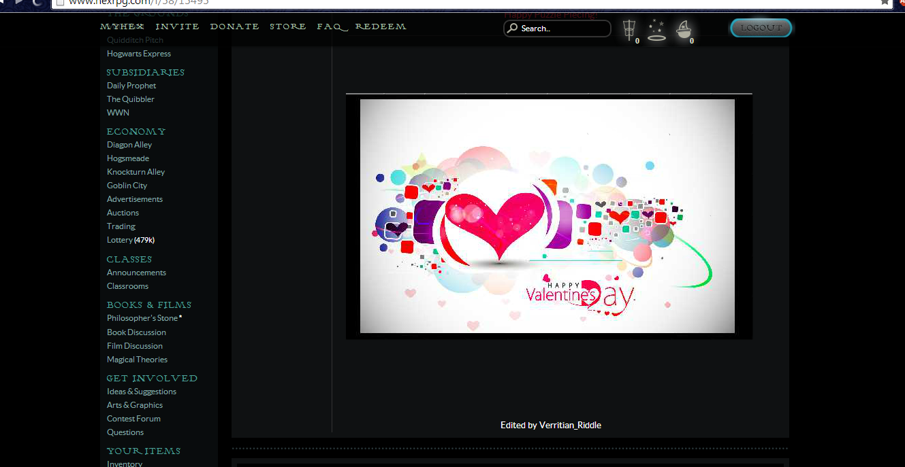Open Ideas & Suggestions link
Screen dimensions: 905x467
142,392
